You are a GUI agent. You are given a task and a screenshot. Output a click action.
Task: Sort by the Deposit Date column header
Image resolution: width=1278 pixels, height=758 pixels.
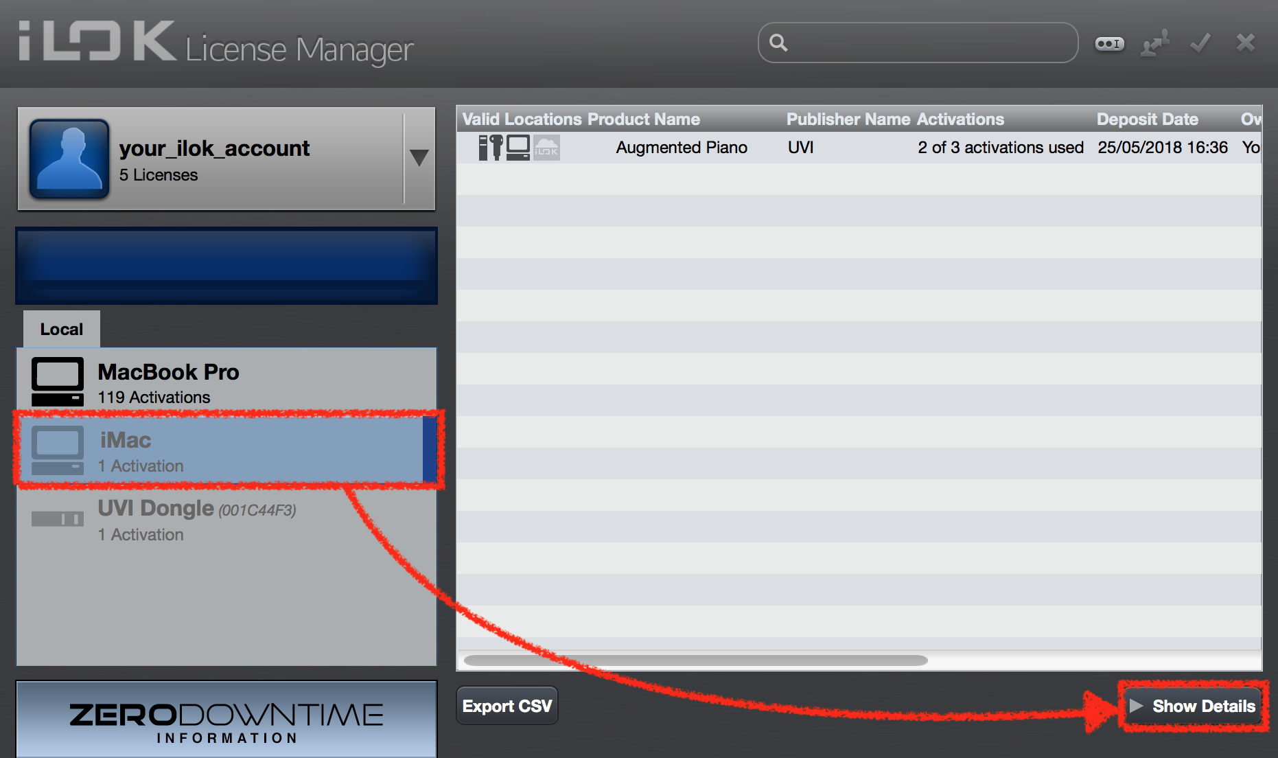[1147, 119]
